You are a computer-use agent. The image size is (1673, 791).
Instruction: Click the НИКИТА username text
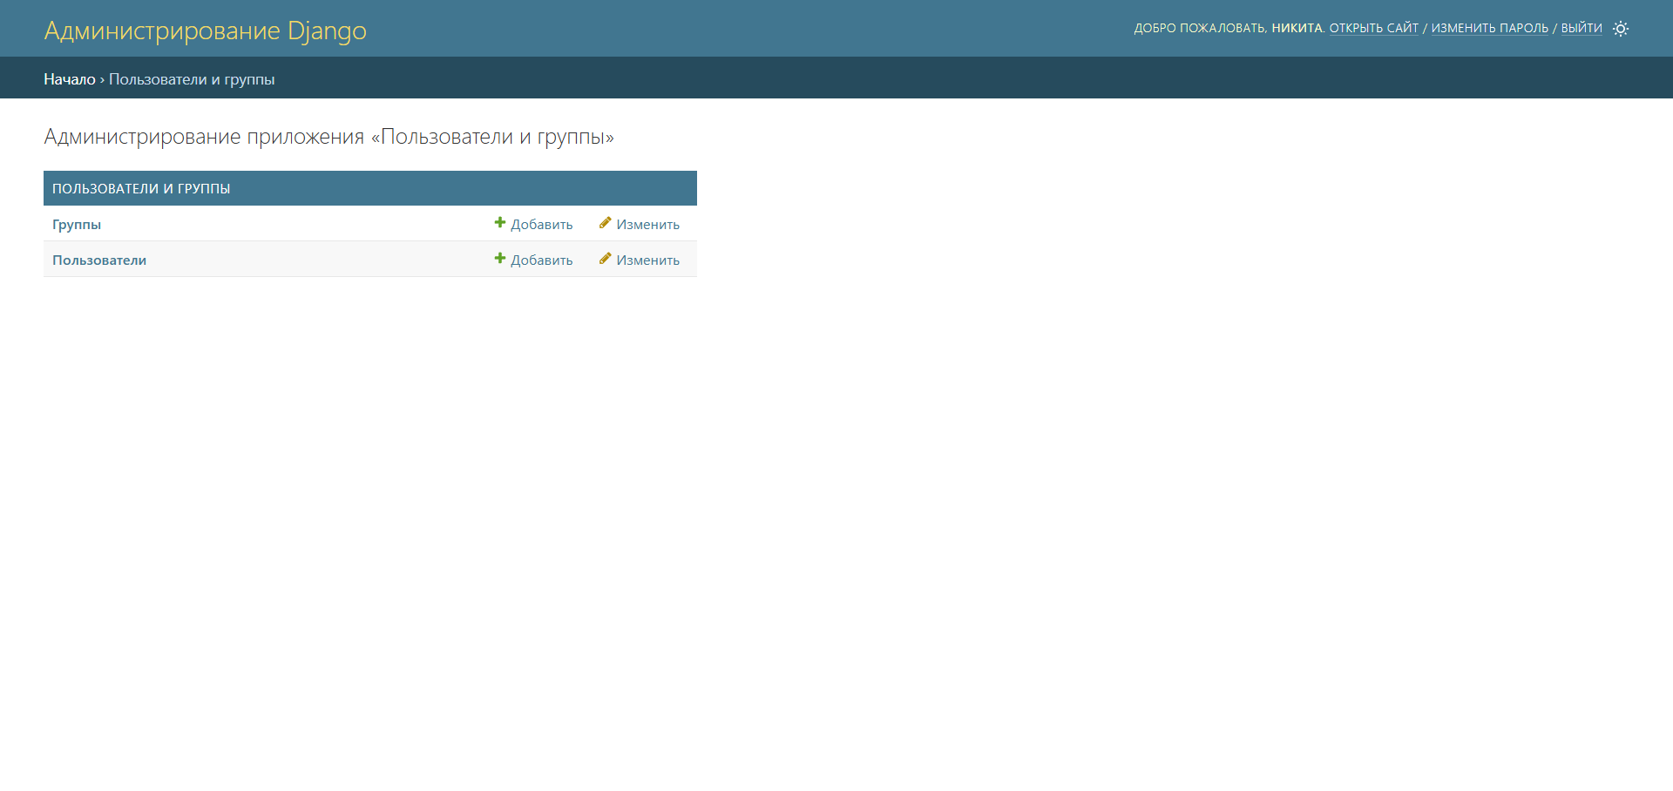pos(1297,29)
